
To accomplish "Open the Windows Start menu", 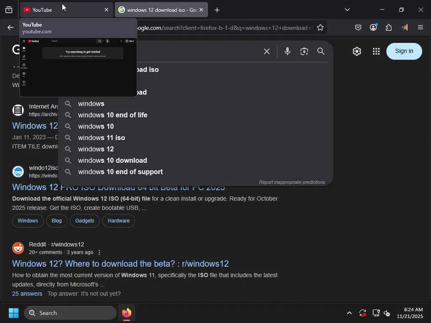I will pyautogui.click(x=13, y=313).
